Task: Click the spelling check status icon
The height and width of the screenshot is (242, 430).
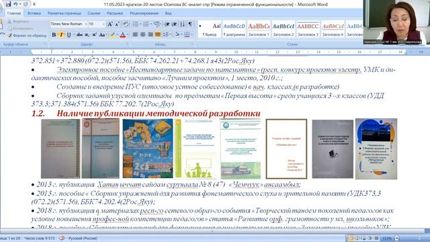Action: point(62,238)
